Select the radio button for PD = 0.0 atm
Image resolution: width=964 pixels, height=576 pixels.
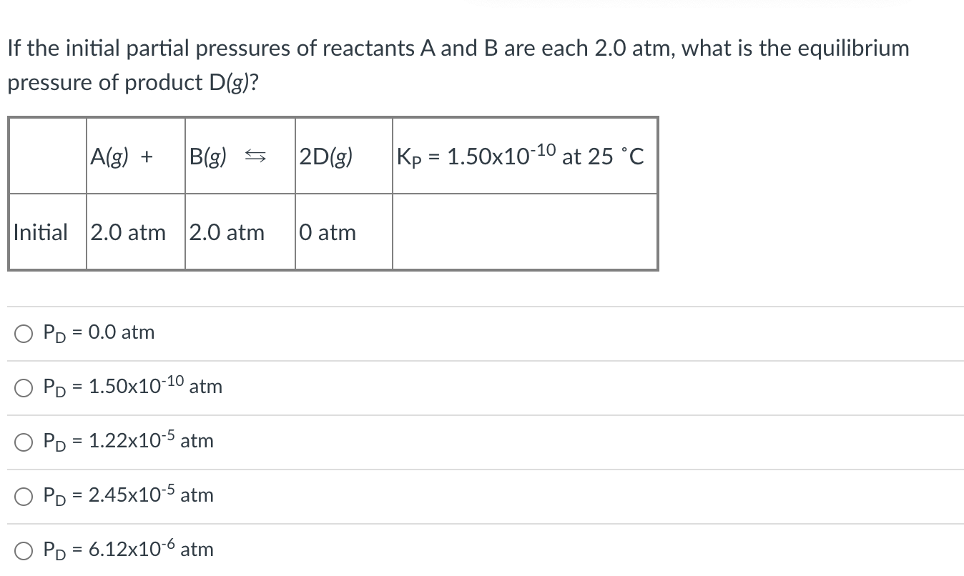23,332
